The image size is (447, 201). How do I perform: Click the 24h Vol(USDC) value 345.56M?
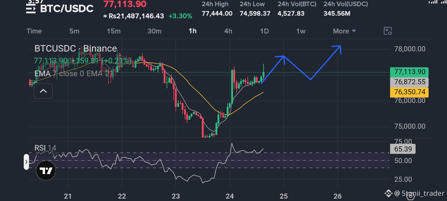click(x=337, y=13)
